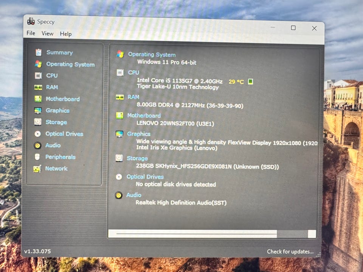Click the Storage hard drive icon in sidebar

(x=38, y=122)
